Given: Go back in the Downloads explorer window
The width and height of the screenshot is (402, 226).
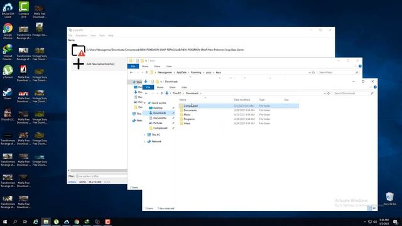Looking at the screenshot, I should tap(146, 94).
